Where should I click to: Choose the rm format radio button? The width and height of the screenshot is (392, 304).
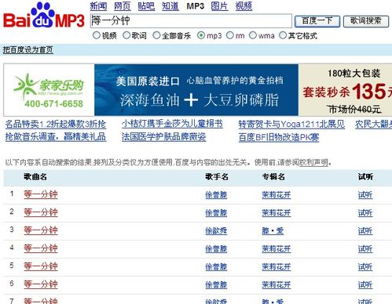[229, 35]
